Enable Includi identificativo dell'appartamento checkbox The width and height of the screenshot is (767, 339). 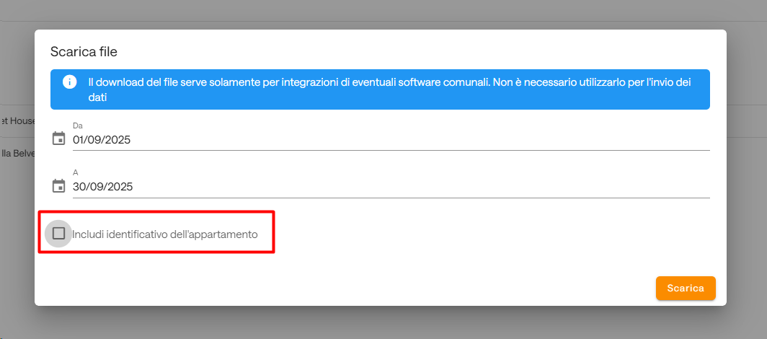(x=58, y=234)
